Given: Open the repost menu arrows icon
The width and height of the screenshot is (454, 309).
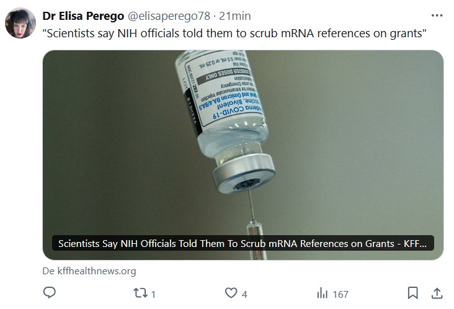Looking at the screenshot, I should (140, 293).
